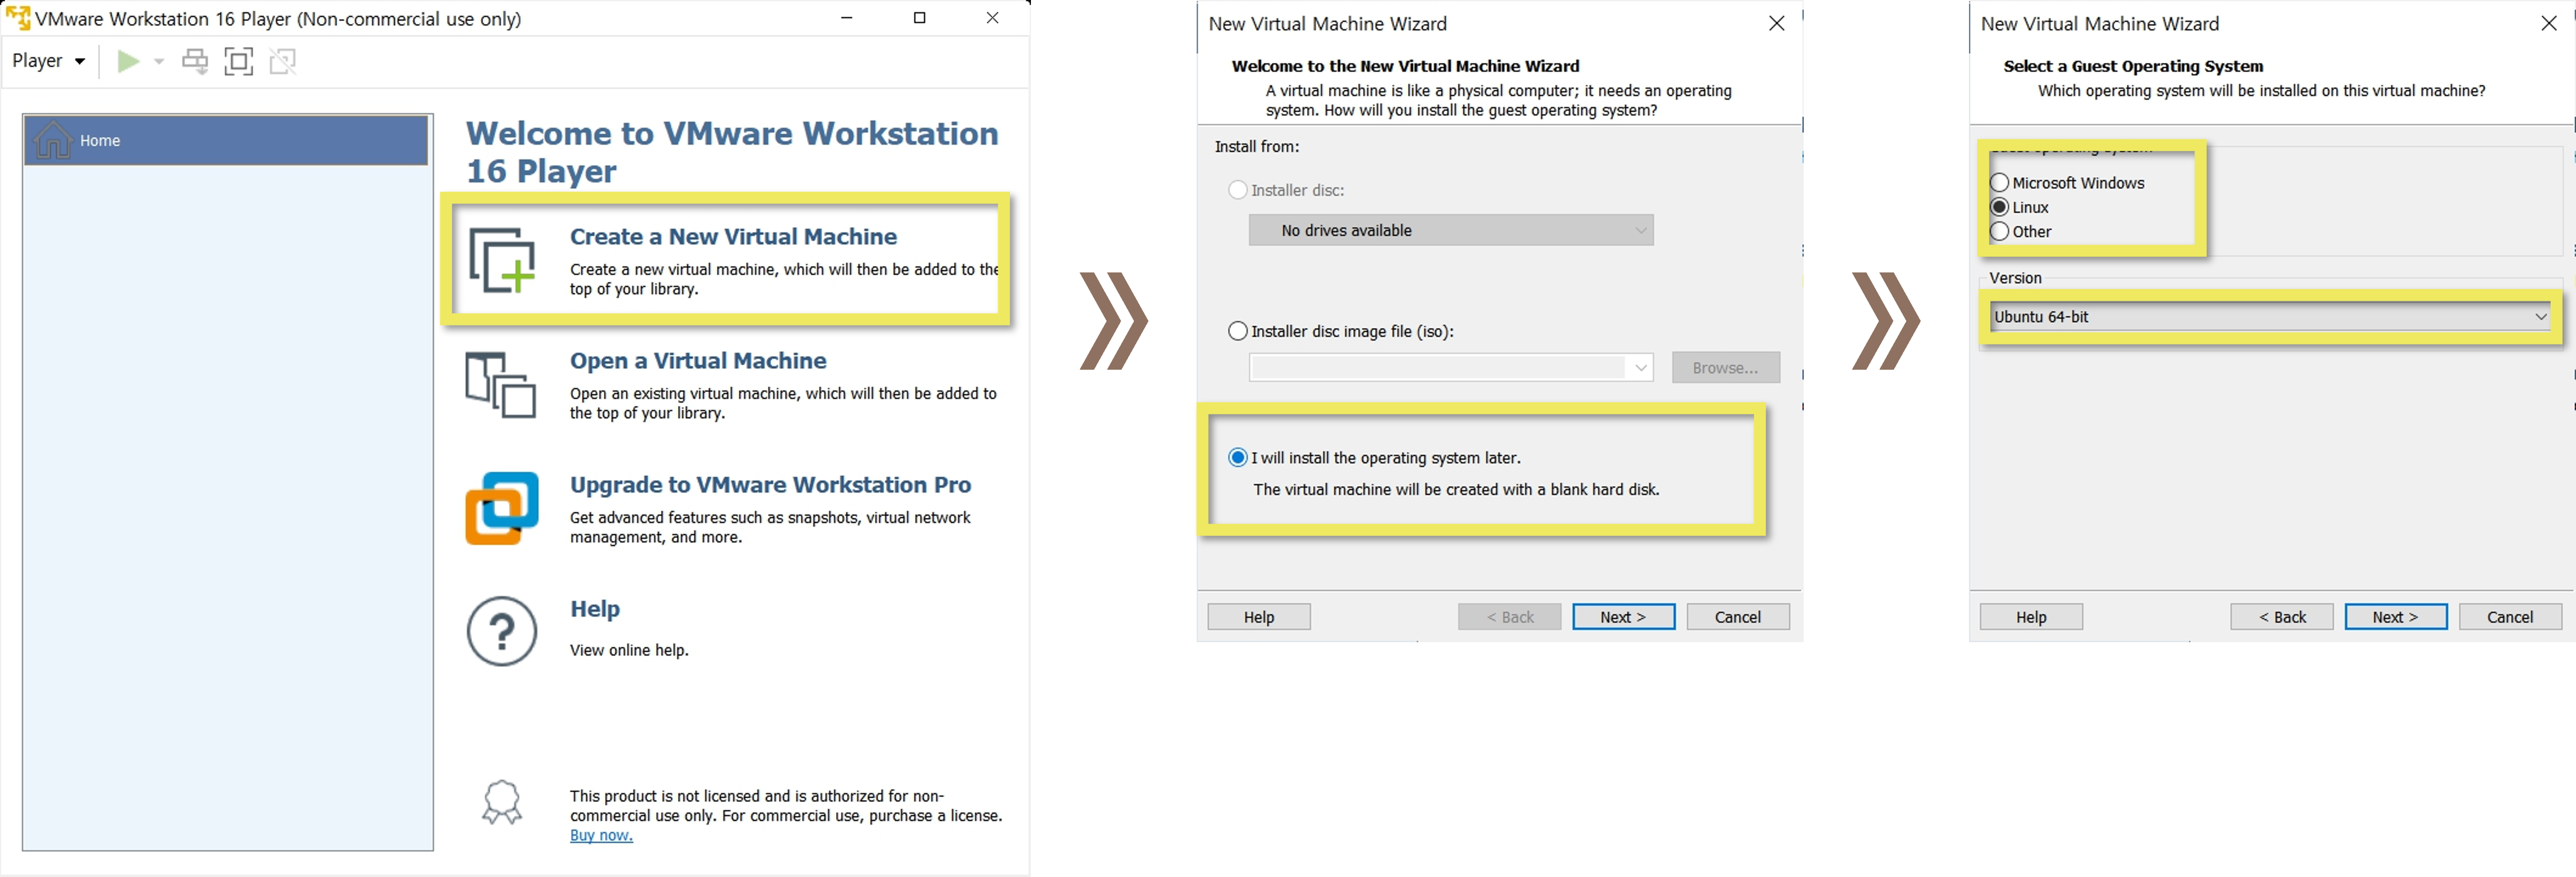Click the Open a Virtual Machine icon
Screen dimensions: 2576x877
[x=500, y=385]
